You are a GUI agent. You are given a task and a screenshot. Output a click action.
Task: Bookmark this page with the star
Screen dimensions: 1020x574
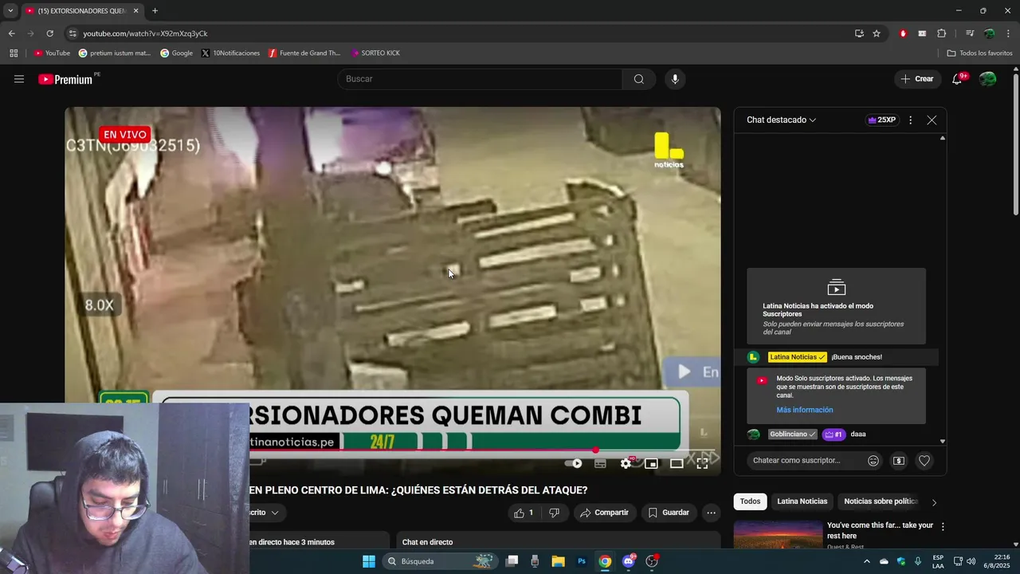pos(877,33)
